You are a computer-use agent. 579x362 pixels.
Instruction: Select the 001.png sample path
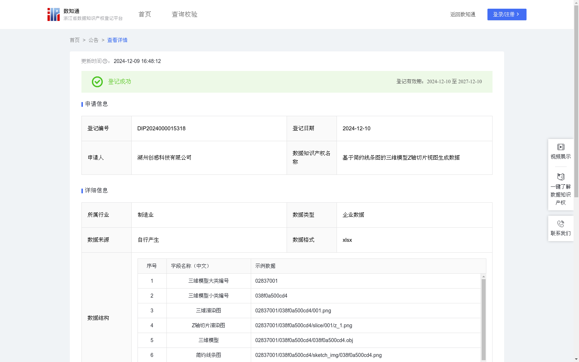(293, 311)
